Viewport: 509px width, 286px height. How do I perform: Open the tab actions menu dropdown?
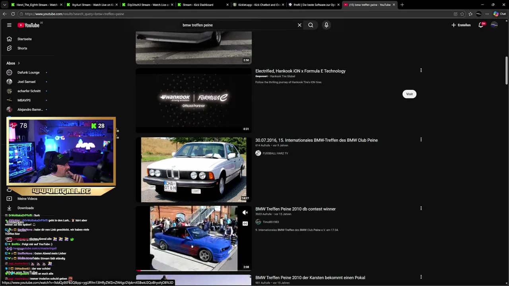(x=5, y=5)
